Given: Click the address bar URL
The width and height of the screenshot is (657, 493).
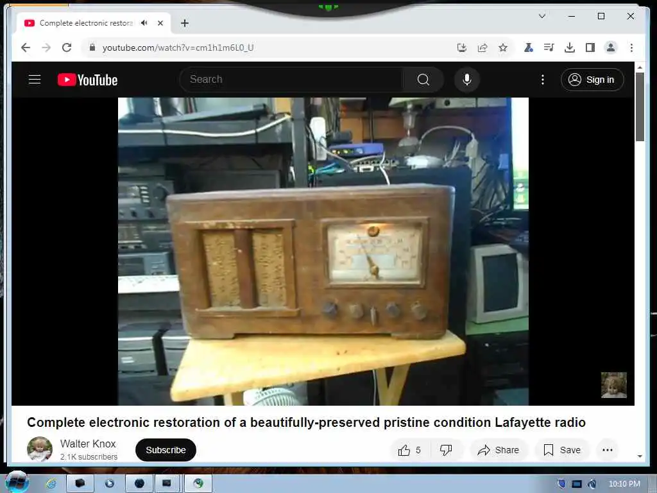Looking at the screenshot, I should tap(178, 48).
